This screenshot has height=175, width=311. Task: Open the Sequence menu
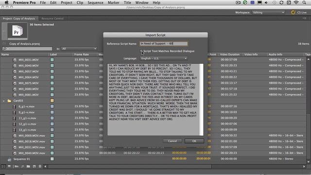(95, 2)
